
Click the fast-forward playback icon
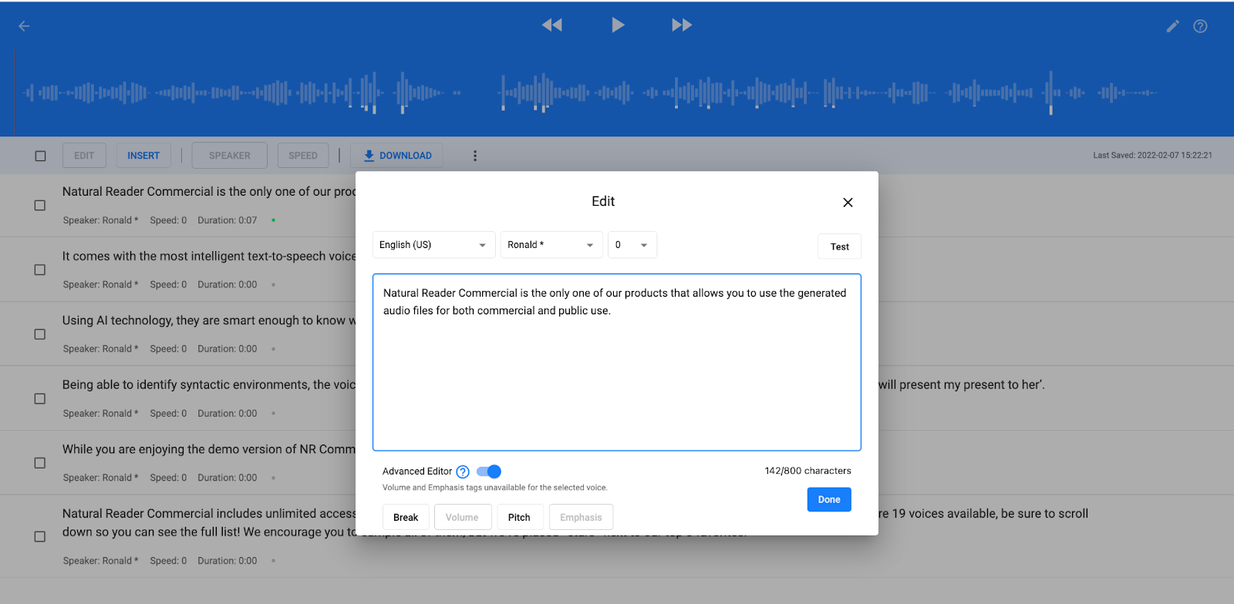682,25
